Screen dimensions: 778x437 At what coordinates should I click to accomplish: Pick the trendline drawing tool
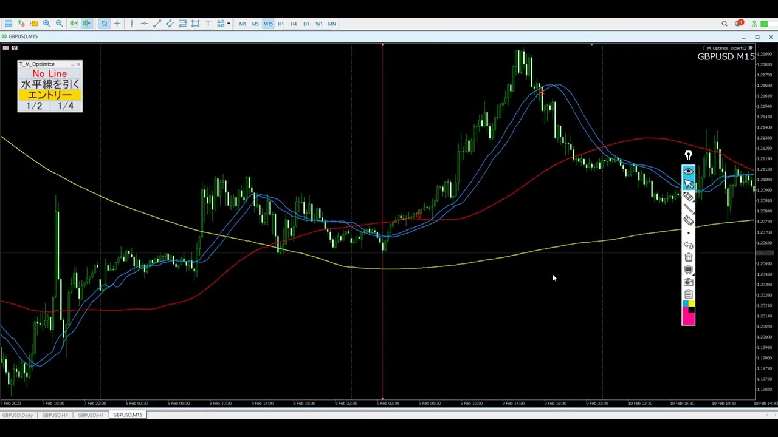[157, 24]
